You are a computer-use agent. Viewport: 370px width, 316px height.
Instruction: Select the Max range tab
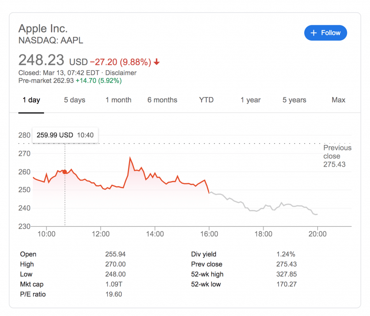338,100
